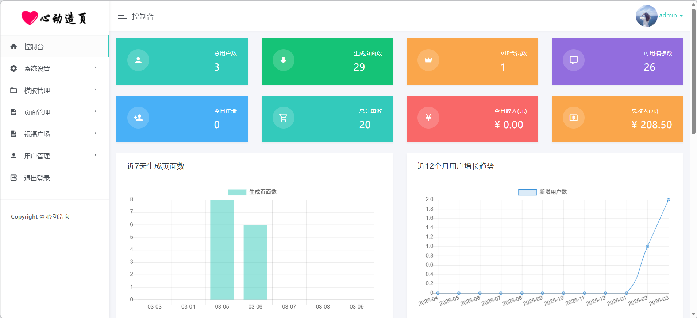Screen dimensions: 697x318
Task: Expand the 页面管理 sidebar menu
Action: [x=55, y=112]
